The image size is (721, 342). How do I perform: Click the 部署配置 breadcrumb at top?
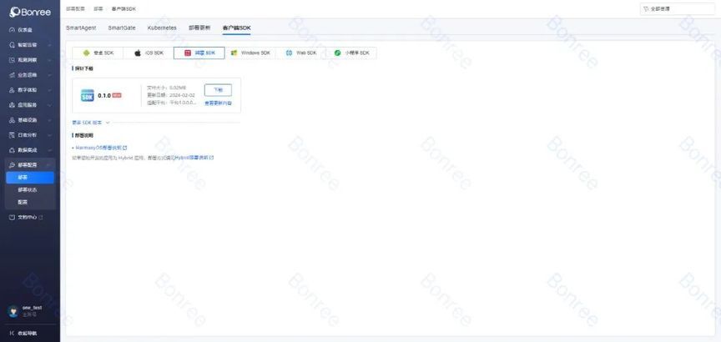click(75, 8)
